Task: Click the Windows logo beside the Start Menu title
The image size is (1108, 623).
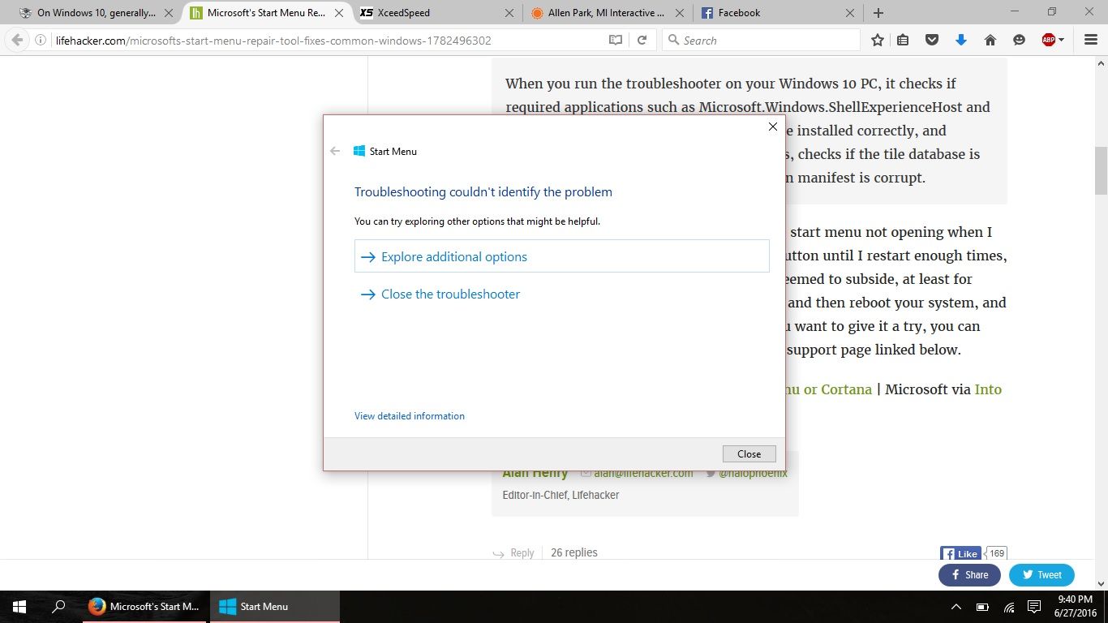Action: 359,151
